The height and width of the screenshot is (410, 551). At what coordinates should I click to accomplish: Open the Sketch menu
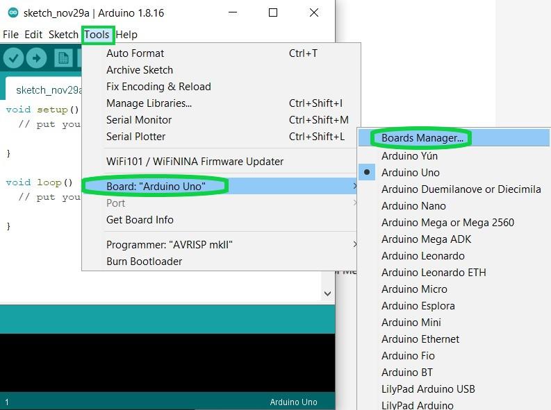point(63,34)
